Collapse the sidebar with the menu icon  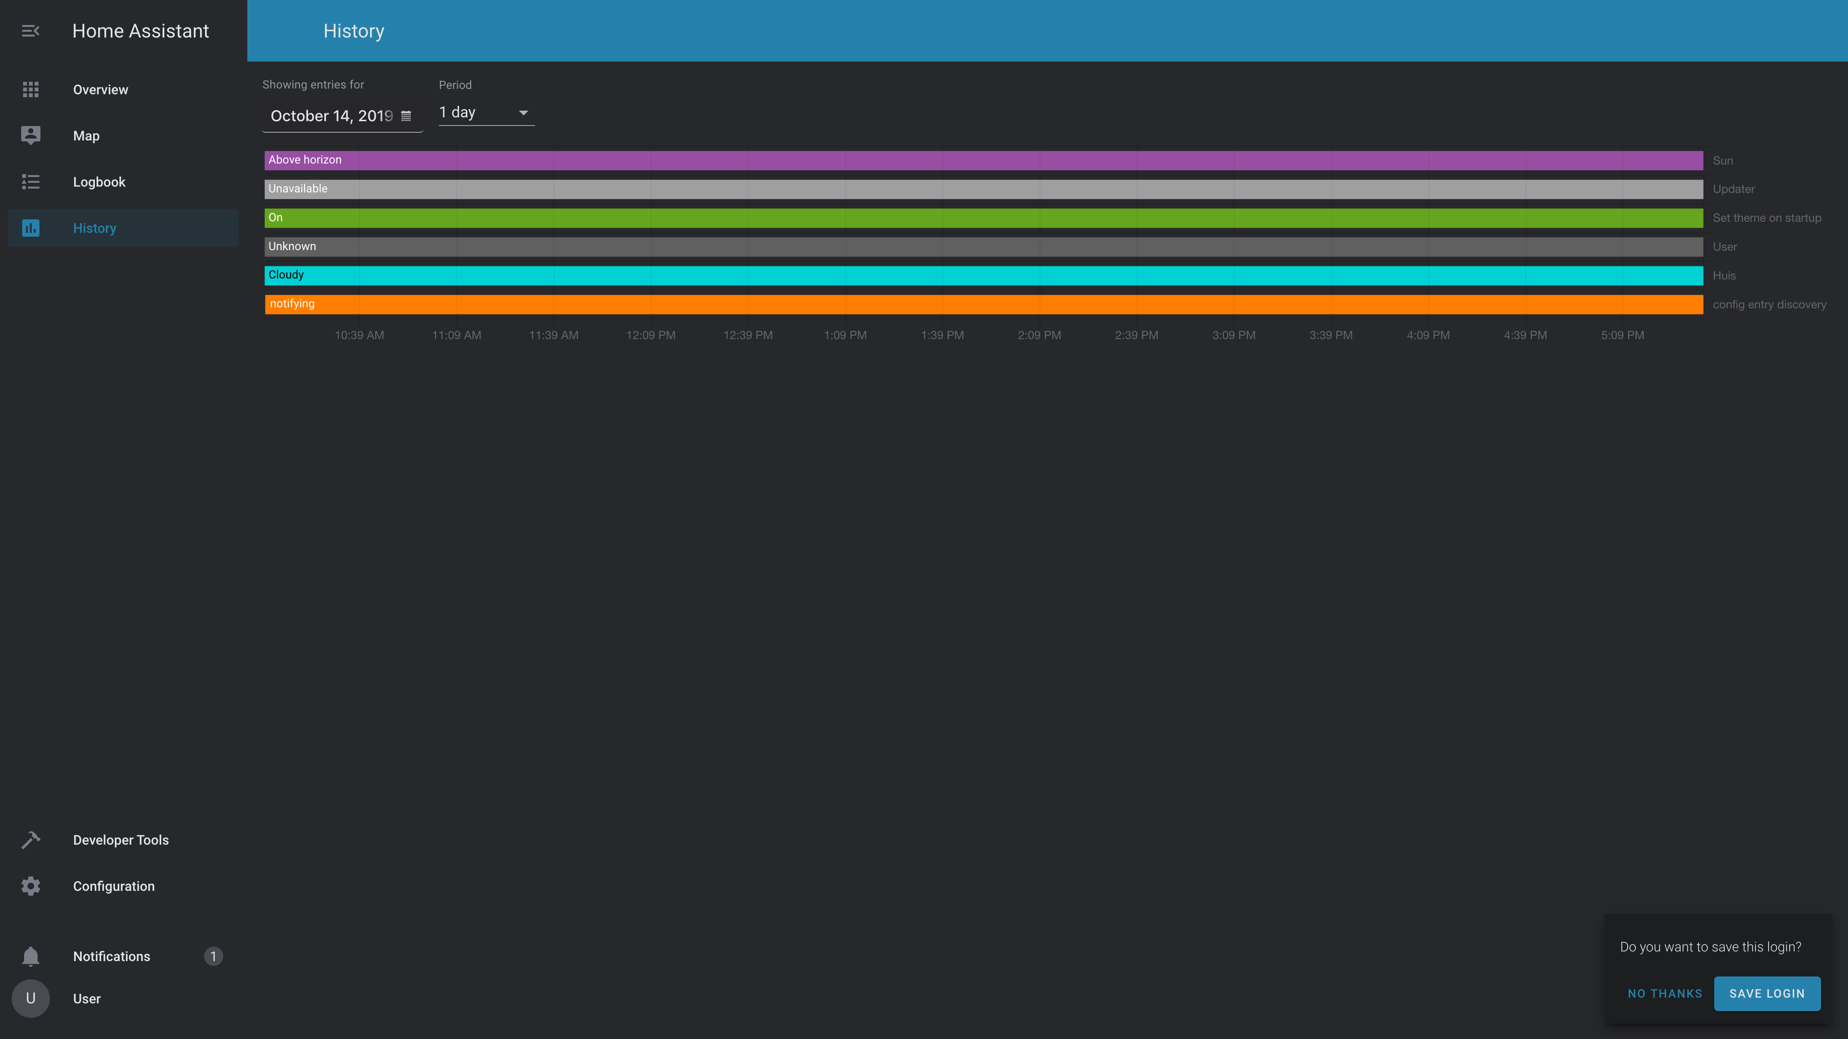pyautogui.click(x=30, y=31)
